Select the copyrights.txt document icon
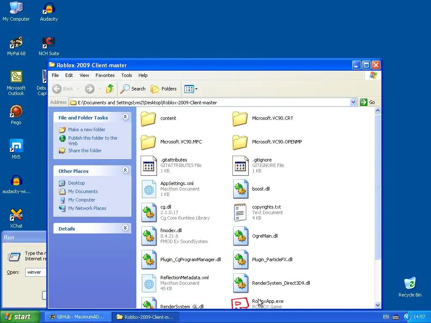The width and height of the screenshot is (431, 323). click(240, 212)
